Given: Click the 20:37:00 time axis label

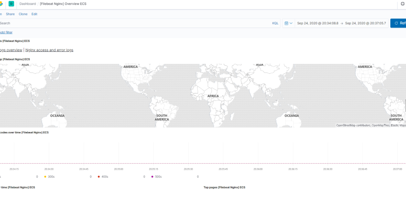Looking at the screenshot, I should pyautogui.click(x=397, y=169).
